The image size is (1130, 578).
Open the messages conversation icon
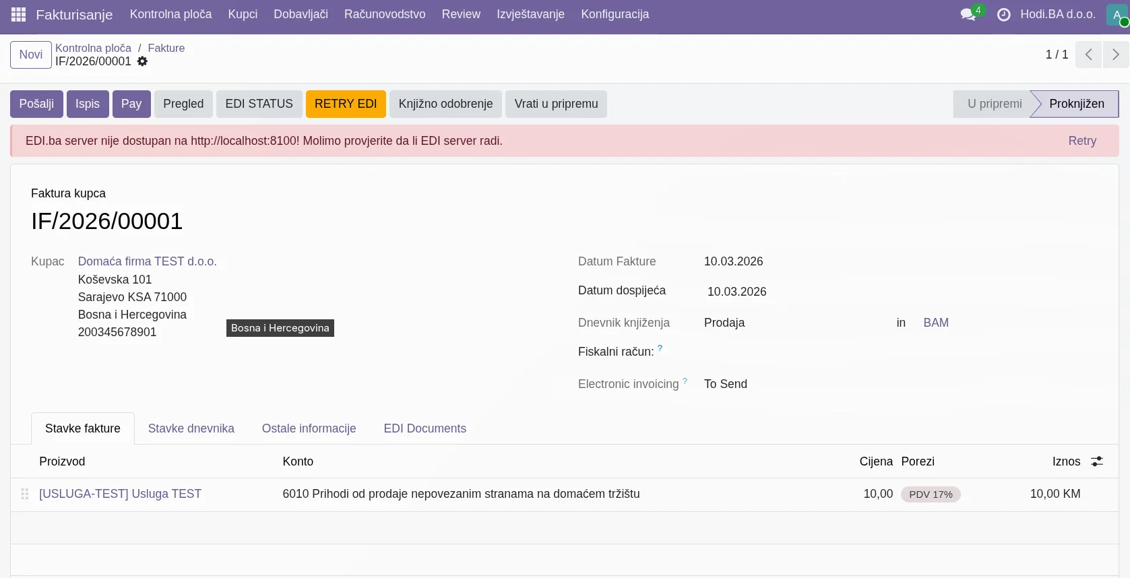[x=968, y=14]
